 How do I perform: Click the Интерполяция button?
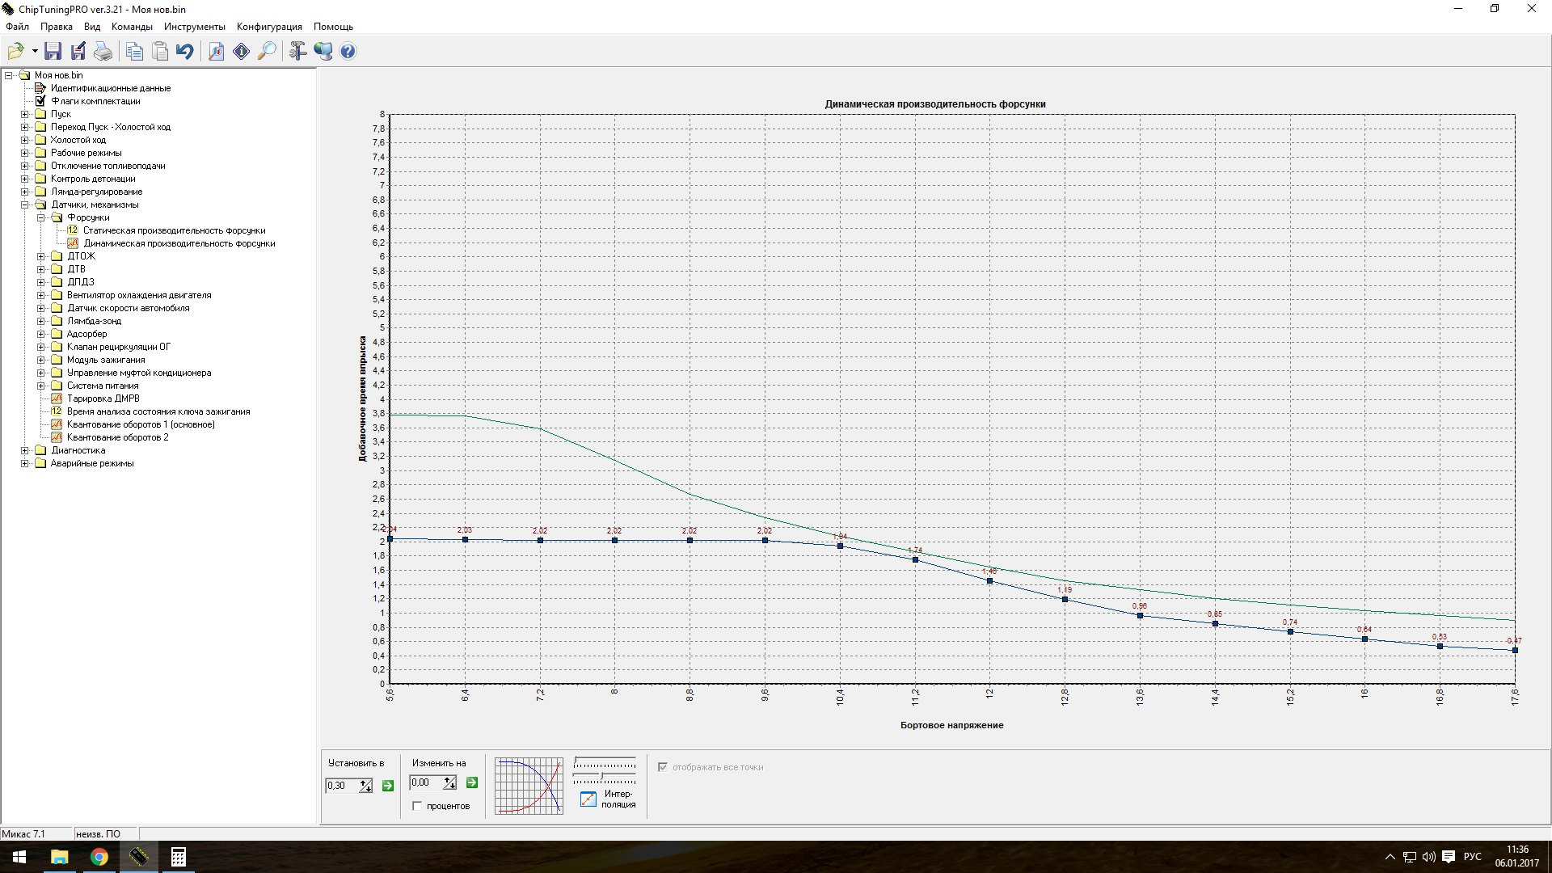pyautogui.click(x=608, y=799)
